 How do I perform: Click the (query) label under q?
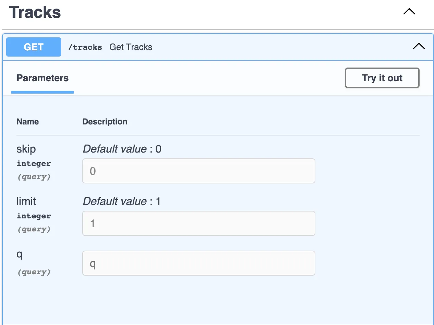[x=34, y=272]
